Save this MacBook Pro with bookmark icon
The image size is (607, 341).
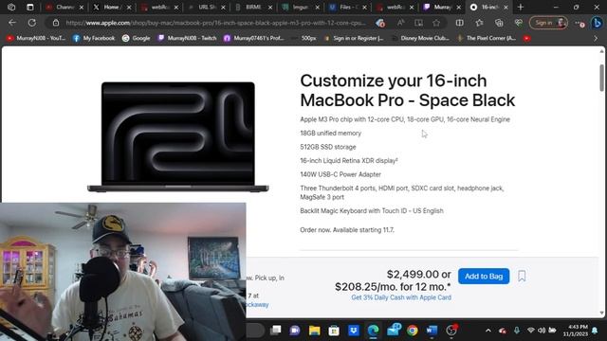522,276
